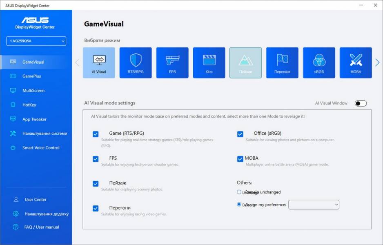Select the FPS gun mode tile
The image size is (383, 245).
172,62
